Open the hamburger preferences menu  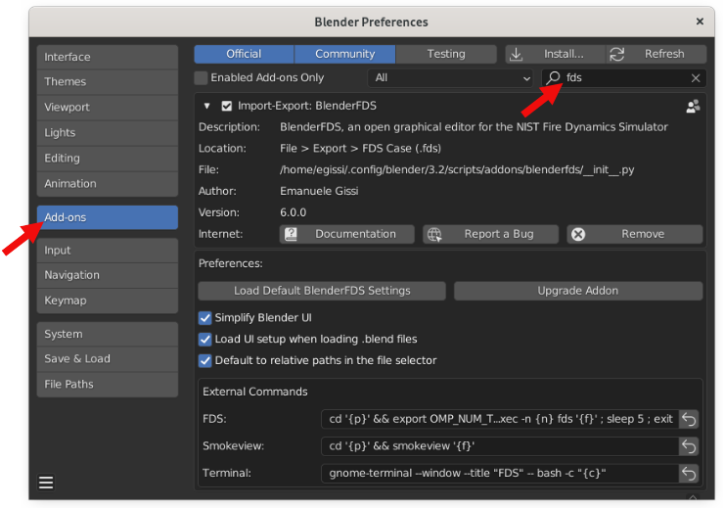46,483
